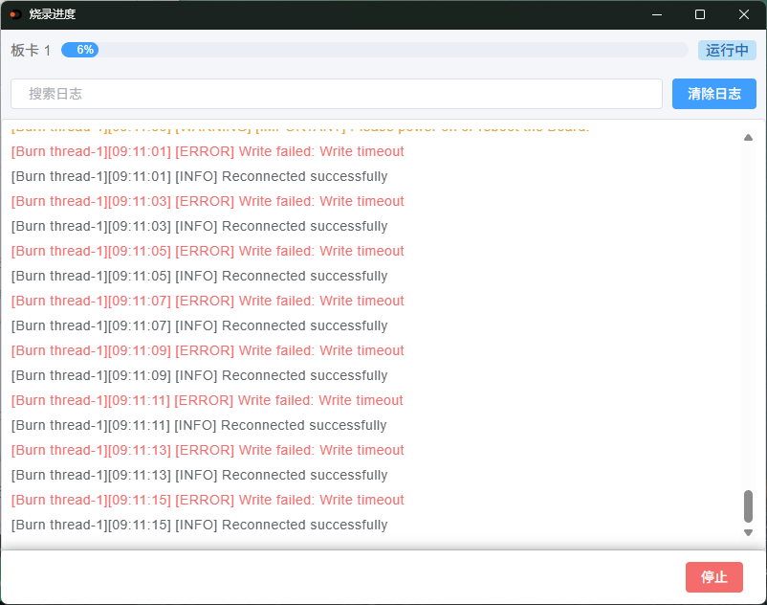Click the 09:11:07 INFO Reconnected entry
767x605 pixels.
(199, 325)
